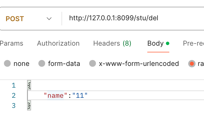The height and width of the screenshot is (129, 204).
Task: Click the "name" key in JSON body
Action: [x=55, y=95]
